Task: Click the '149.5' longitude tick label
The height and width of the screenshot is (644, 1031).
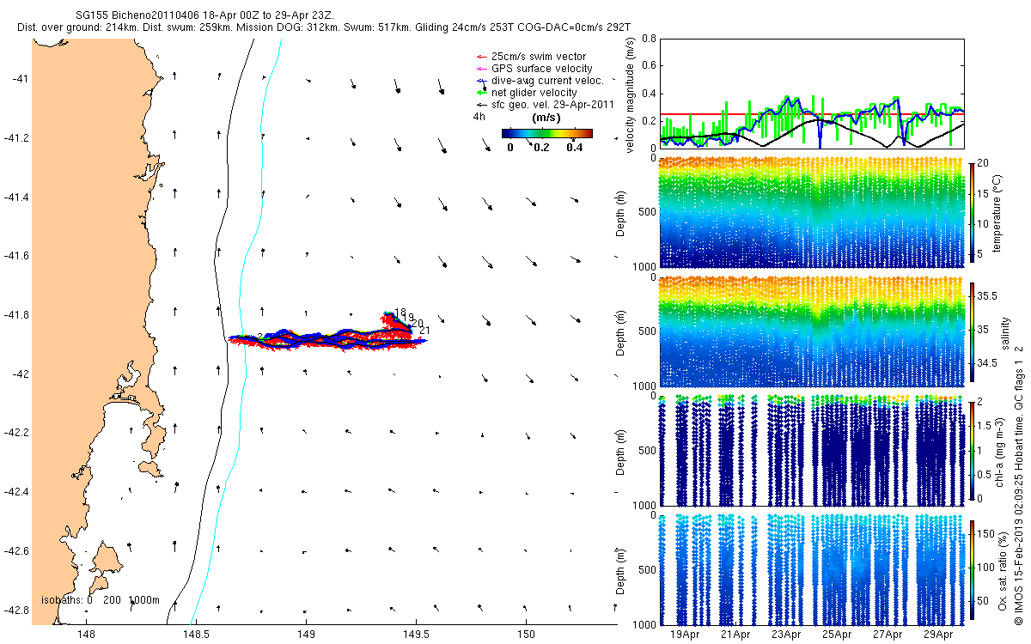Action: coord(417,635)
